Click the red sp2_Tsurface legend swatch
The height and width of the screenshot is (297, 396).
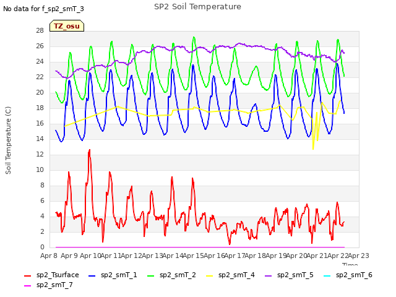27,276
